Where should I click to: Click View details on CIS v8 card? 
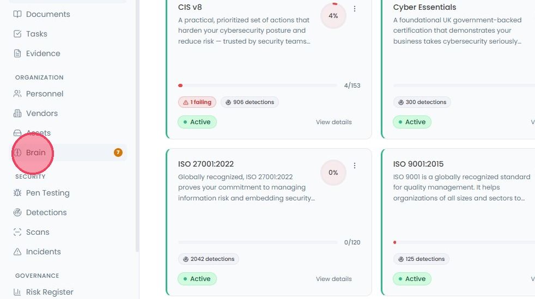click(x=333, y=122)
